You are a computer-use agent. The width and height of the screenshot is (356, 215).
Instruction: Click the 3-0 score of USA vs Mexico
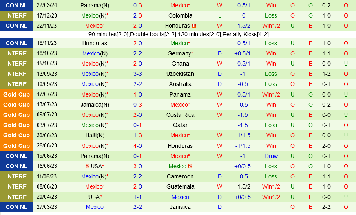(x=137, y=166)
